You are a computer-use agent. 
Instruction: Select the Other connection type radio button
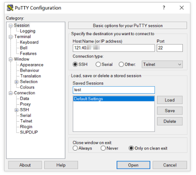pyautogui.click(x=121, y=64)
